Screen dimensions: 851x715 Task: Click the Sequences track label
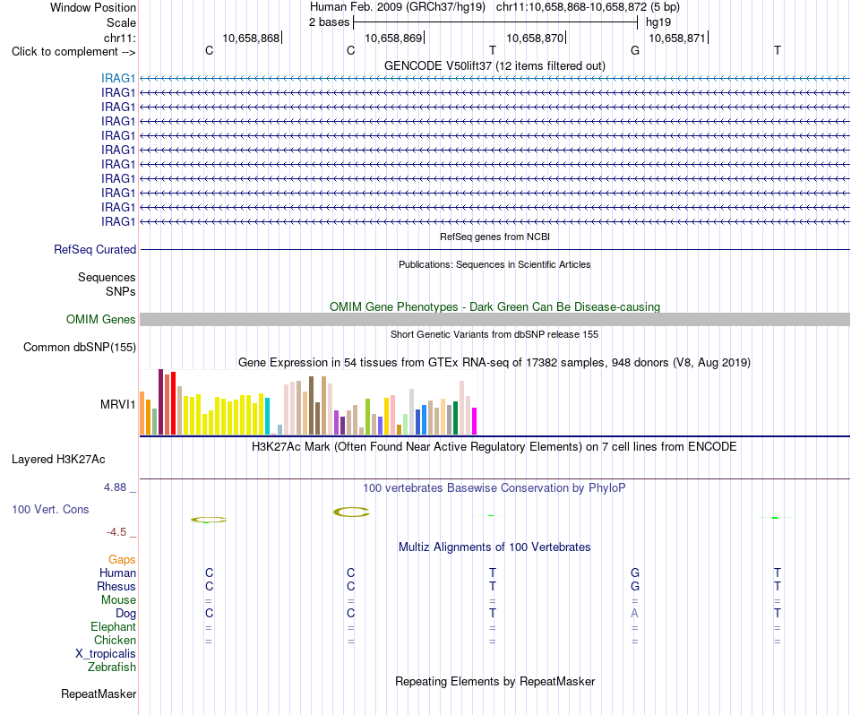click(107, 278)
